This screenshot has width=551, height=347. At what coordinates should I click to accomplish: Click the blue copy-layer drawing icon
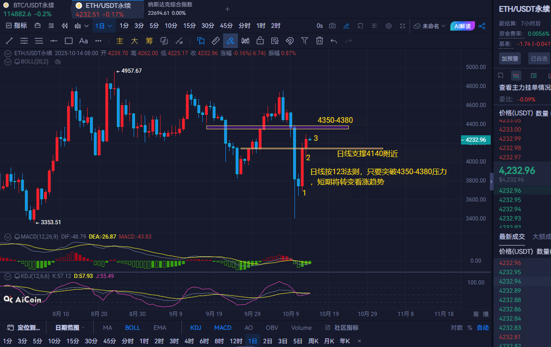(201, 41)
